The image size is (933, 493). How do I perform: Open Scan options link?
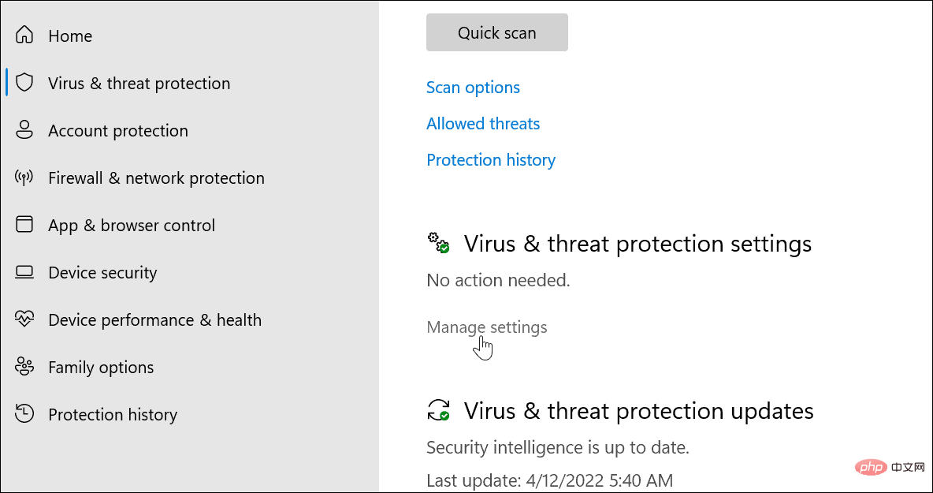(473, 88)
